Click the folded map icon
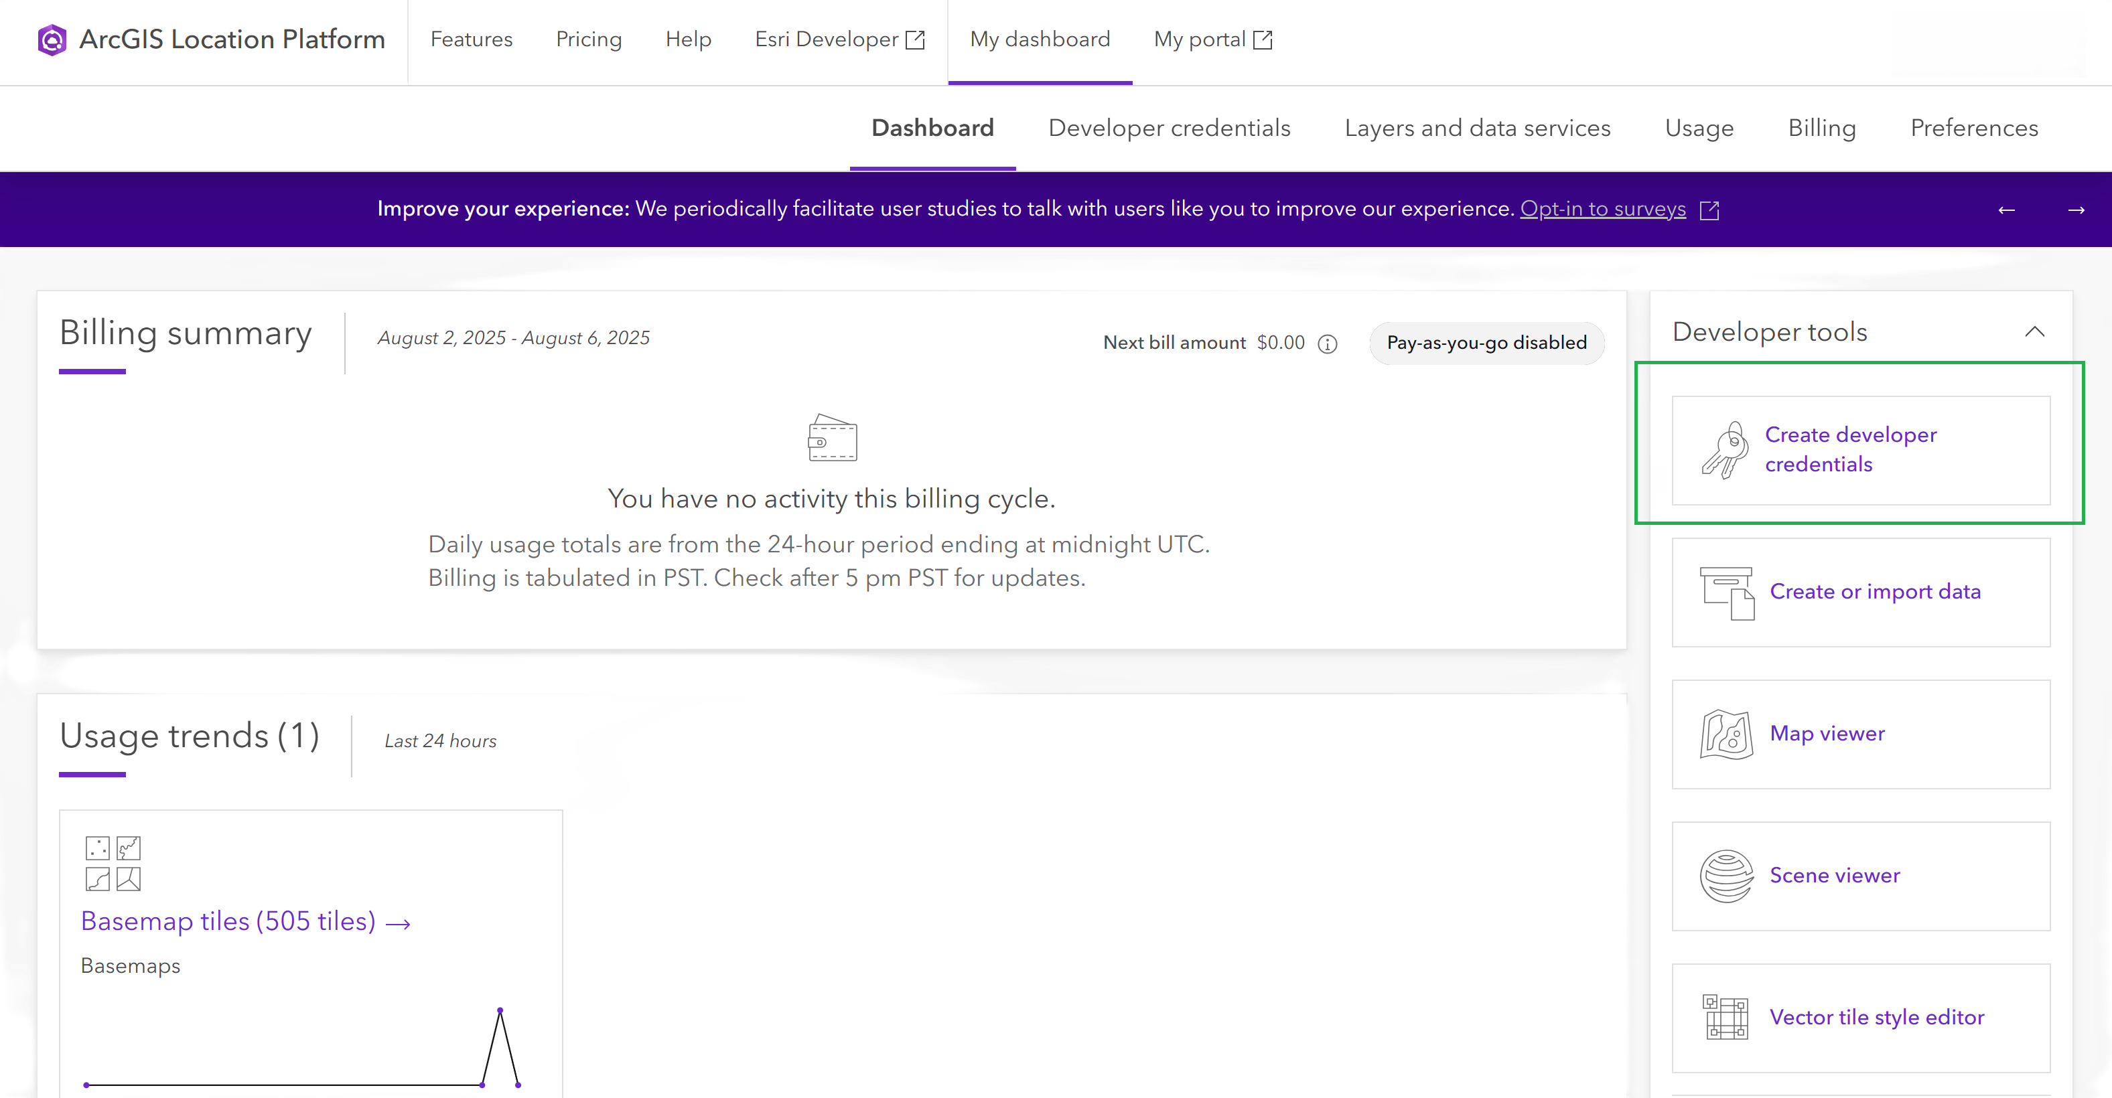The width and height of the screenshot is (2112, 1098). point(1727,734)
